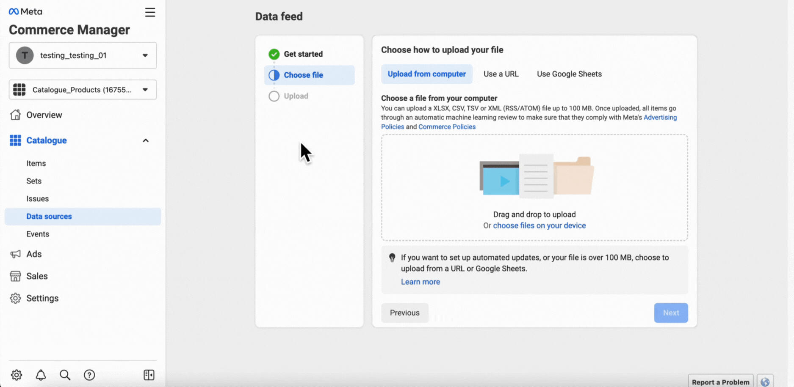Click the Next button
The image size is (794, 387).
click(x=671, y=313)
